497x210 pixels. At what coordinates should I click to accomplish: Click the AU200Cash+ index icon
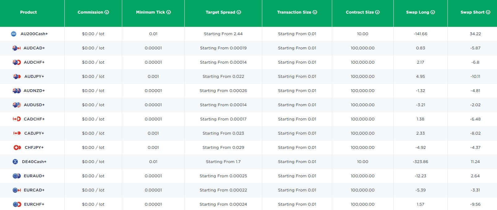click(14, 34)
